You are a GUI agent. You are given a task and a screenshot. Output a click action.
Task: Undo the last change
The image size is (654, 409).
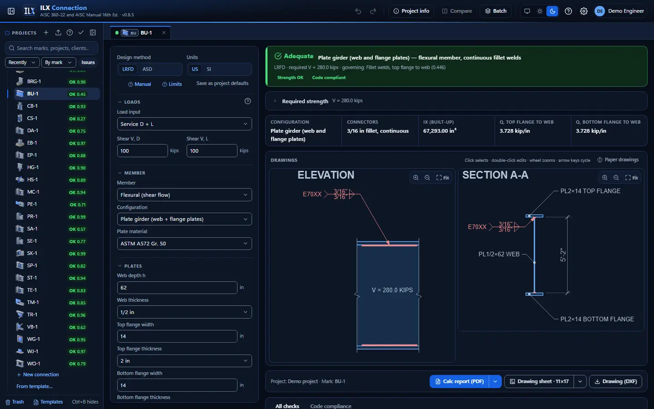point(358,11)
